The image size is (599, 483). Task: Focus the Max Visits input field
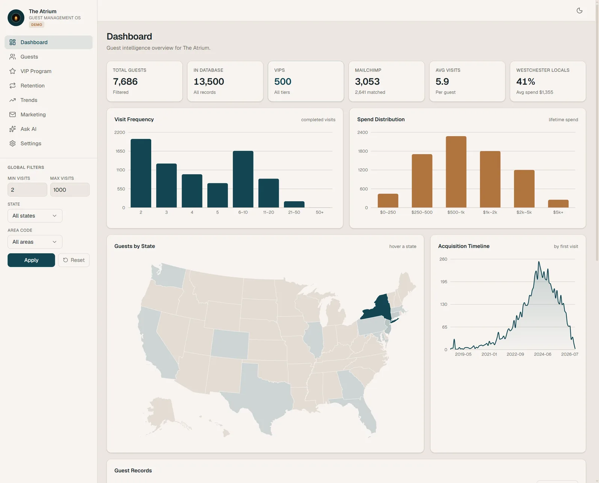tap(70, 190)
